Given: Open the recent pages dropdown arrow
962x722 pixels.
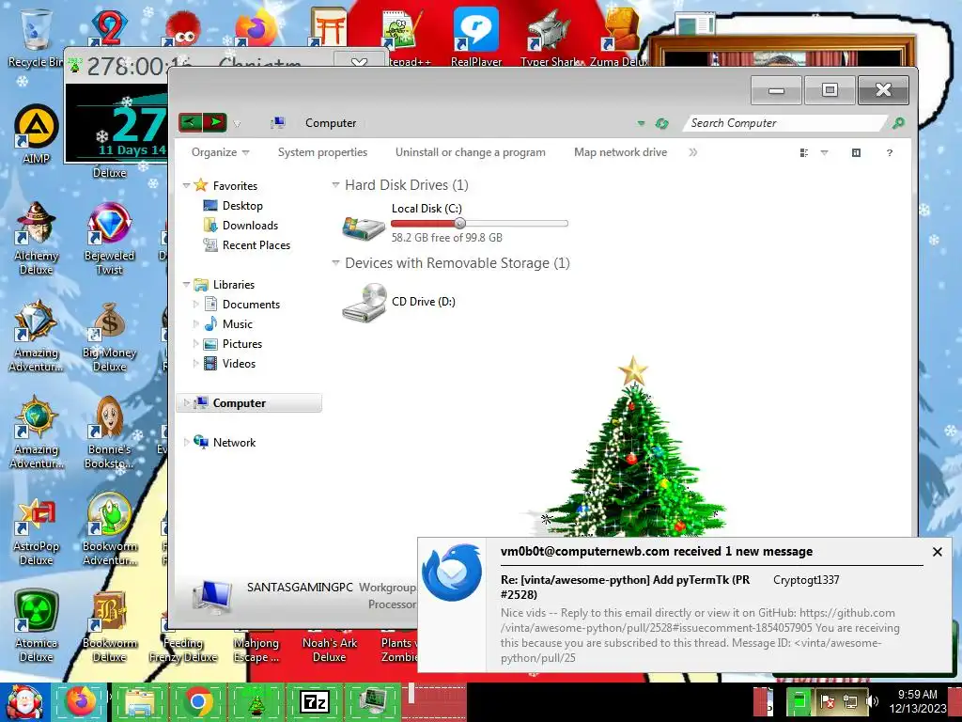Looking at the screenshot, I should pyautogui.click(x=237, y=123).
